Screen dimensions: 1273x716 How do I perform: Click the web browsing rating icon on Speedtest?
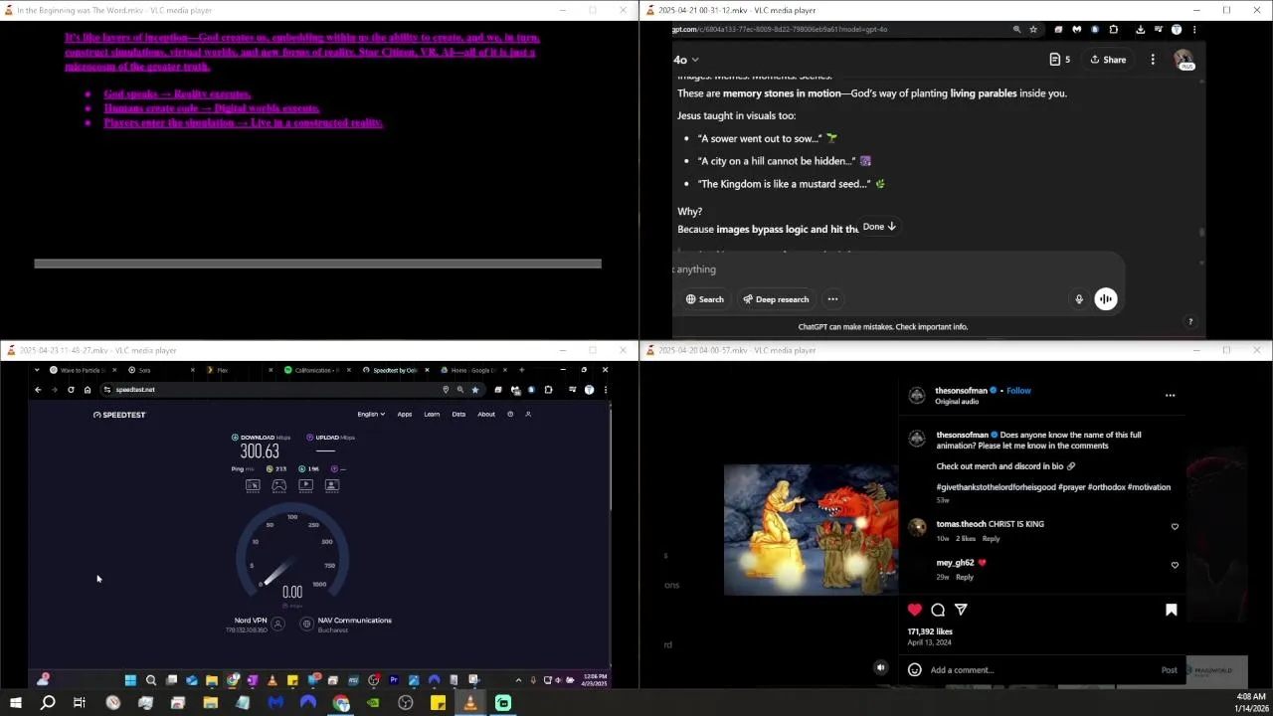[x=253, y=485]
